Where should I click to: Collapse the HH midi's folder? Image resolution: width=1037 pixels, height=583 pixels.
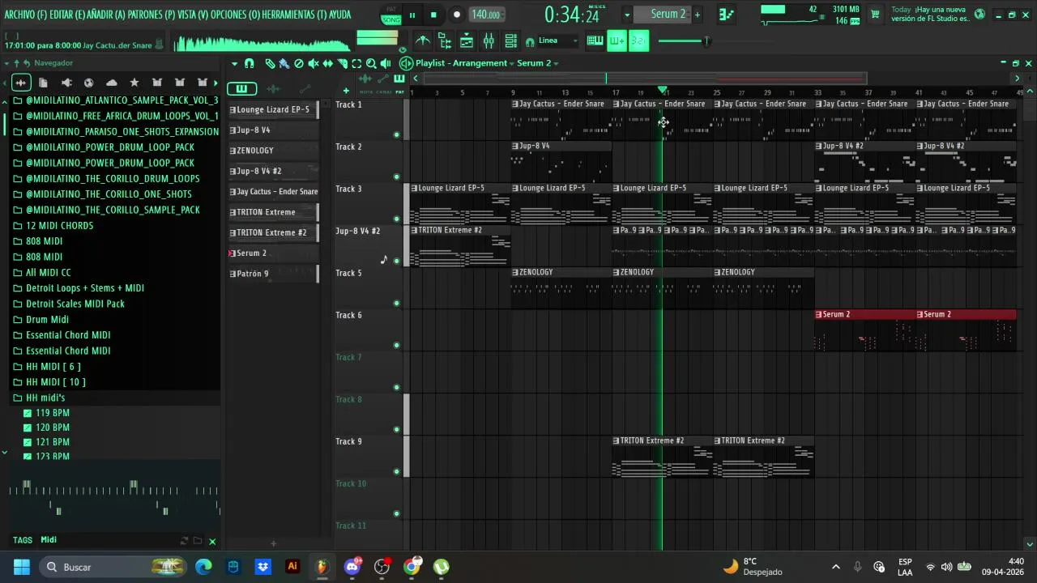click(45, 398)
